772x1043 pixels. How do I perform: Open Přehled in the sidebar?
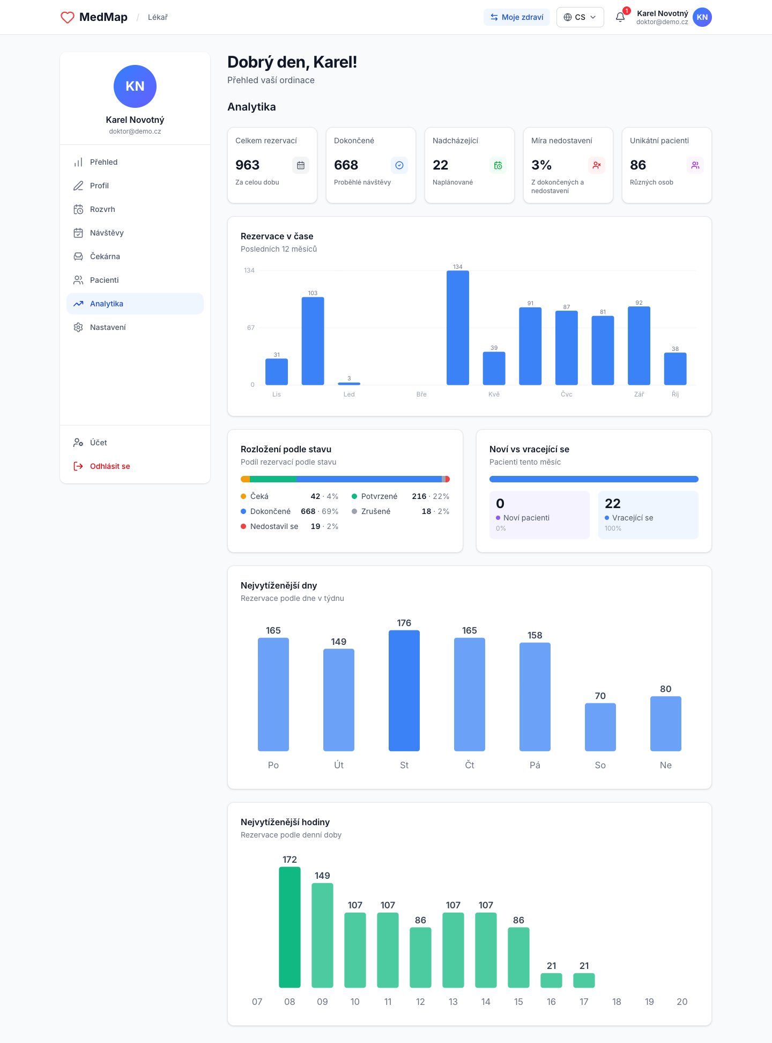(135, 162)
